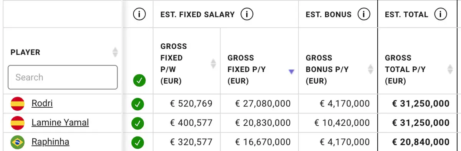Open the Raphinha player link

coord(50,142)
